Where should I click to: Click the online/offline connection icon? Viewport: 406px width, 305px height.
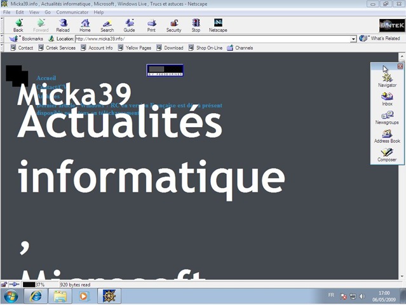pos(14,285)
